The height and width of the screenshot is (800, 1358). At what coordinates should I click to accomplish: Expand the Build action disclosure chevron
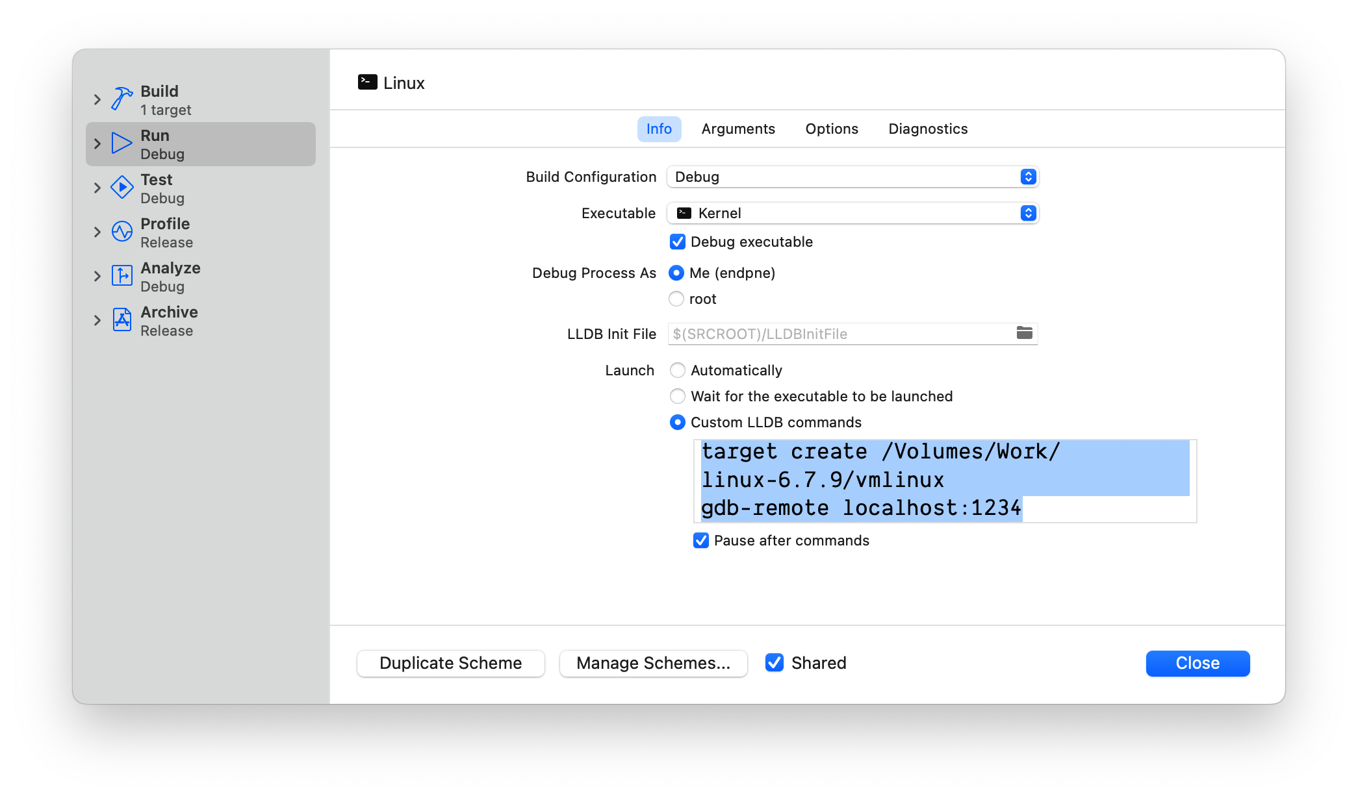click(x=97, y=99)
